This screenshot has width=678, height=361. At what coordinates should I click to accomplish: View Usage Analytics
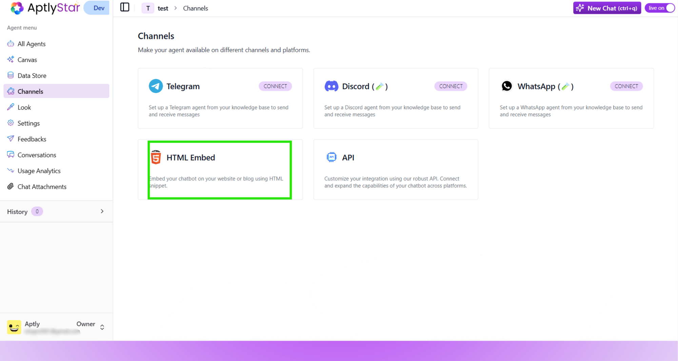click(x=39, y=171)
